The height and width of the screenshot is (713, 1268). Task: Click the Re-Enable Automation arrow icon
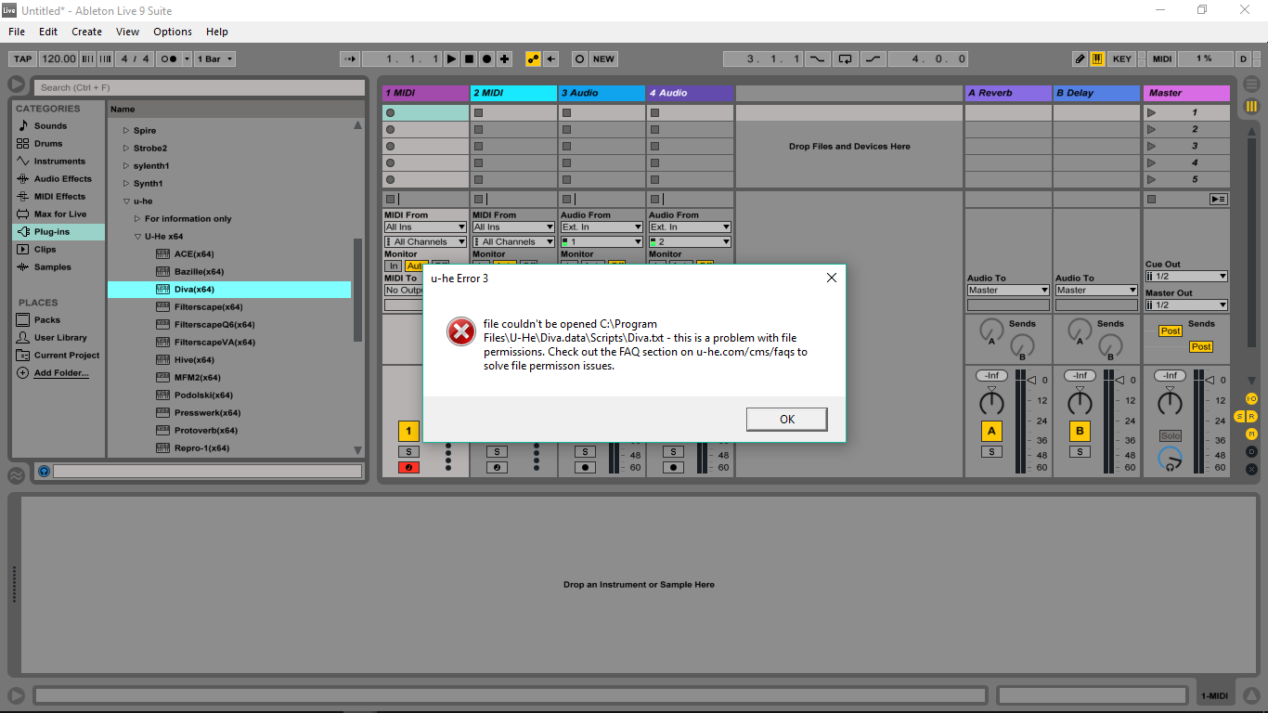551,58
